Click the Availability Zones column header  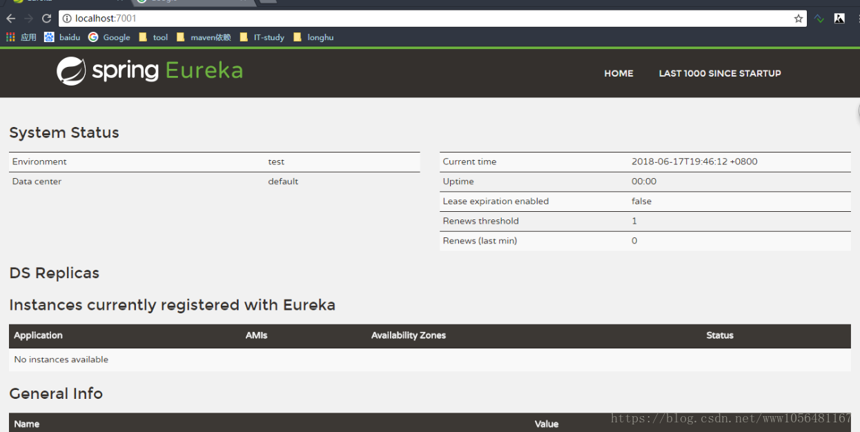coord(409,335)
